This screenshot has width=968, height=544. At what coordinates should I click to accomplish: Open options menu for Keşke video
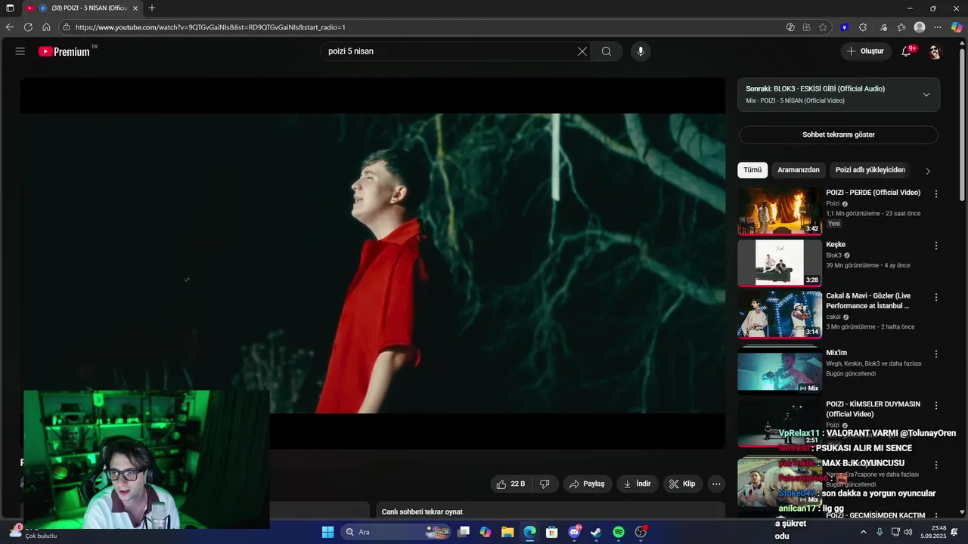point(936,246)
